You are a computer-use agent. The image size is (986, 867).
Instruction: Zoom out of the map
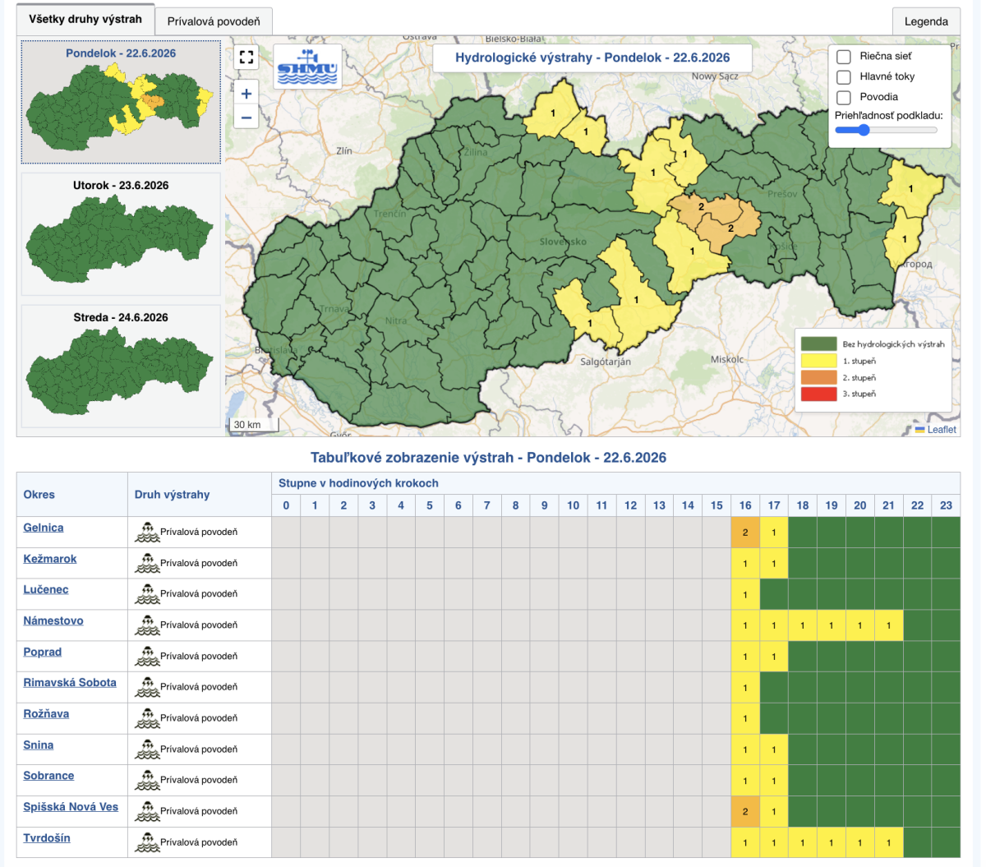246,118
